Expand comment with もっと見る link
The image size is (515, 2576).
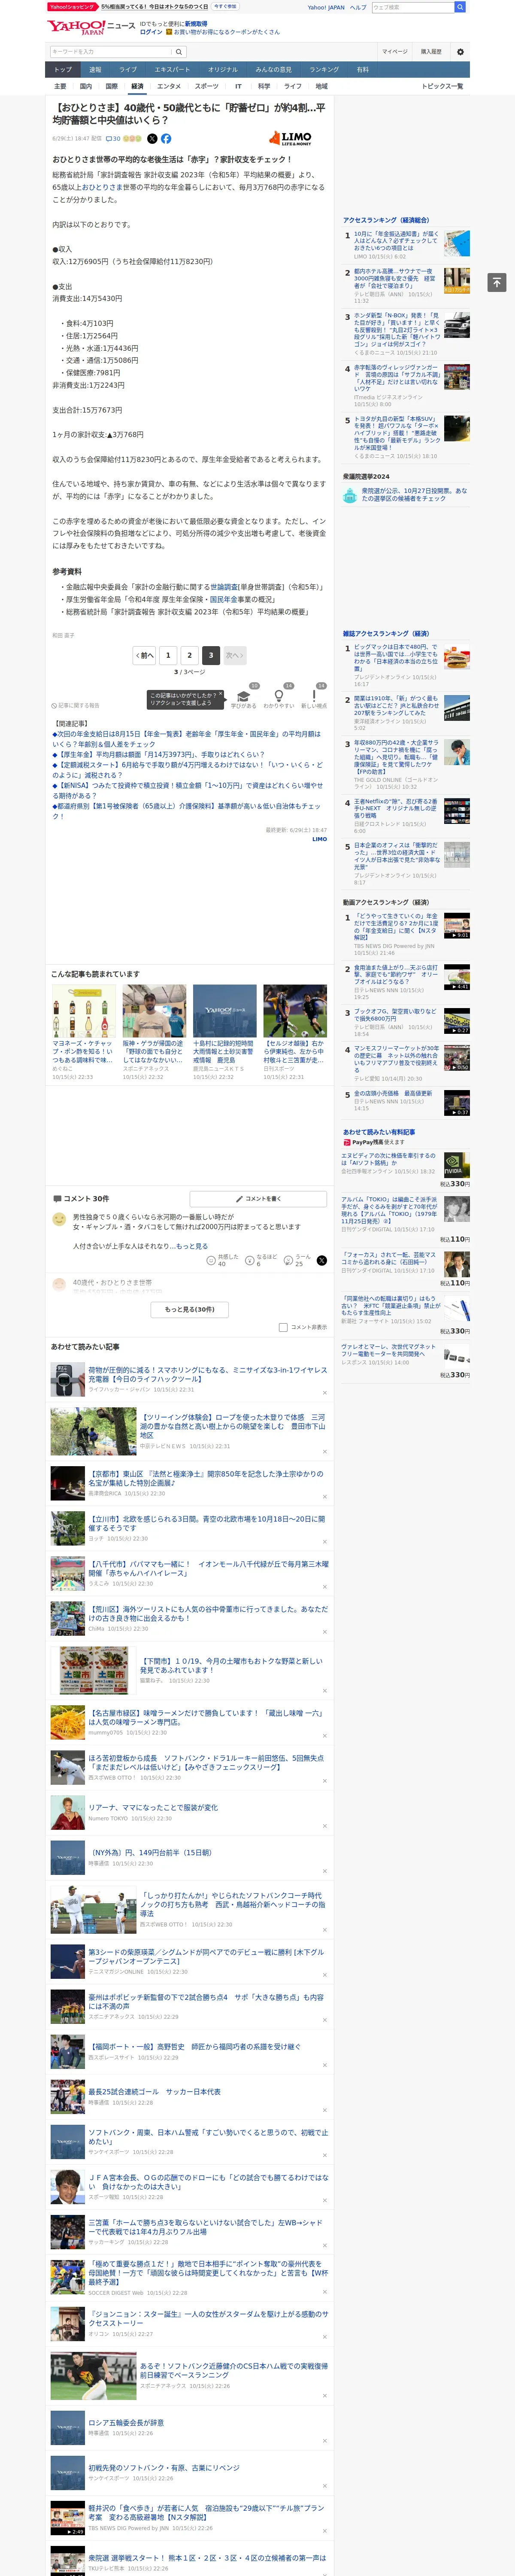coord(191,1246)
